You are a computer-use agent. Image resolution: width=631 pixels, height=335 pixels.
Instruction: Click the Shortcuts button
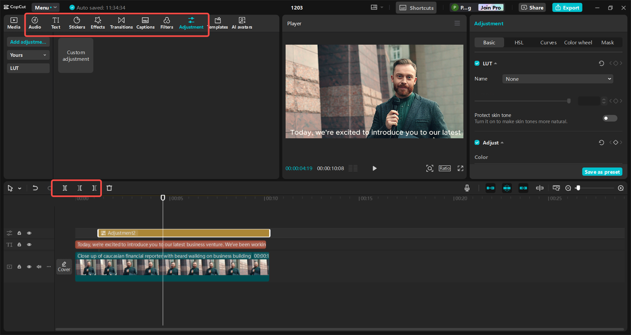point(417,7)
